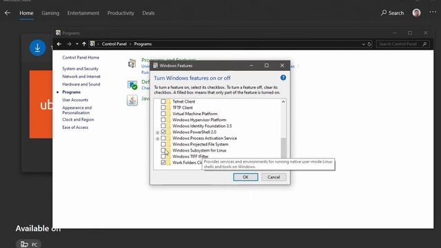Open recent locations dropdown in Programs window
The width and height of the screenshot is (441, 248).
(x=76, y=44)
